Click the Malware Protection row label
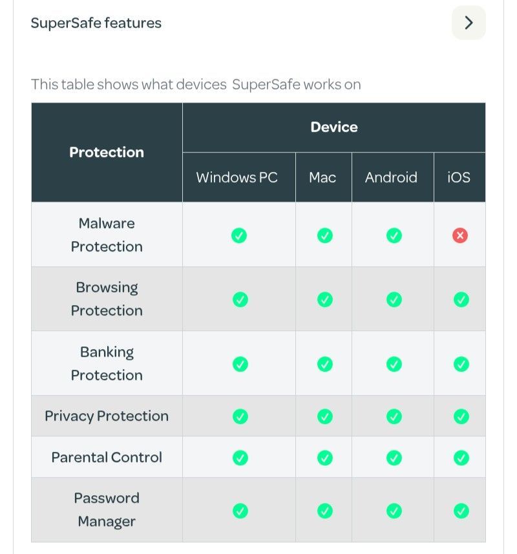 [x=107, y=235]
